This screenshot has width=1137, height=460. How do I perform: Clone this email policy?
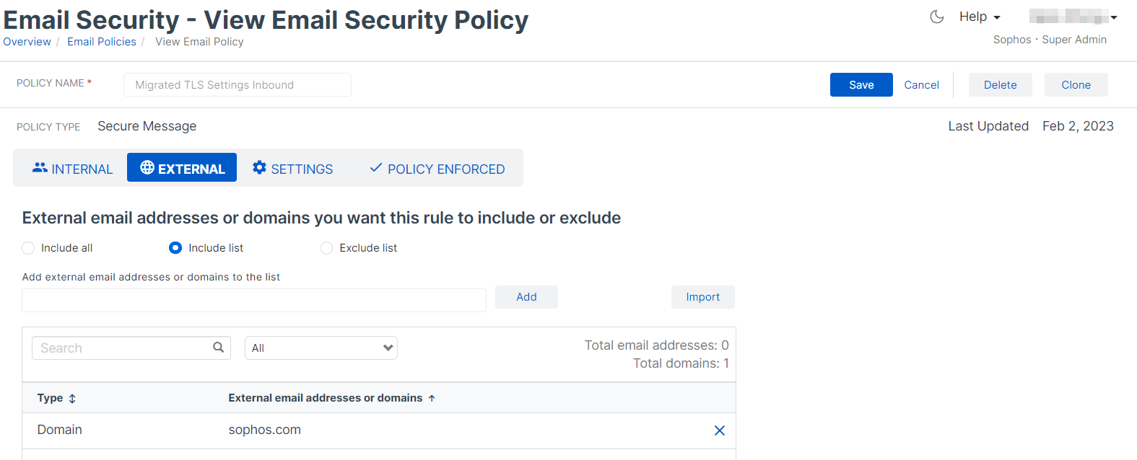coord(1076,85)
